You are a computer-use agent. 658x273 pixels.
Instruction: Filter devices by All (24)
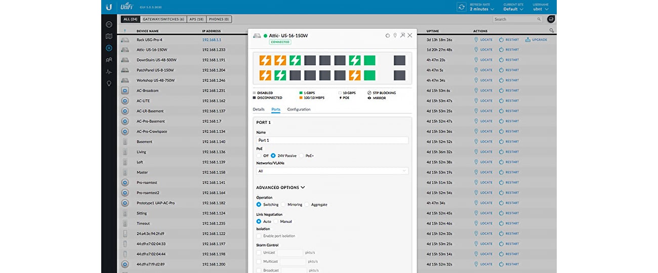(x=131, y=19)
